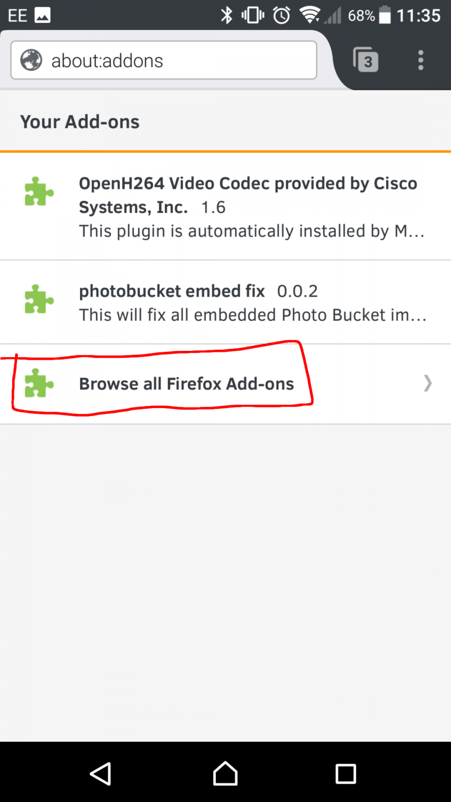Image resolution: width=451 pixels, height=802 pixels.
Task: Tap the alarm clock status icon
Action: [282, 15]
